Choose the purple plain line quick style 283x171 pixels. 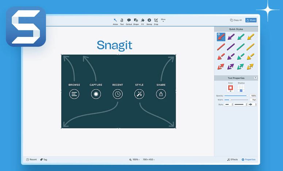pyautogui.click(x=231, y=47)
